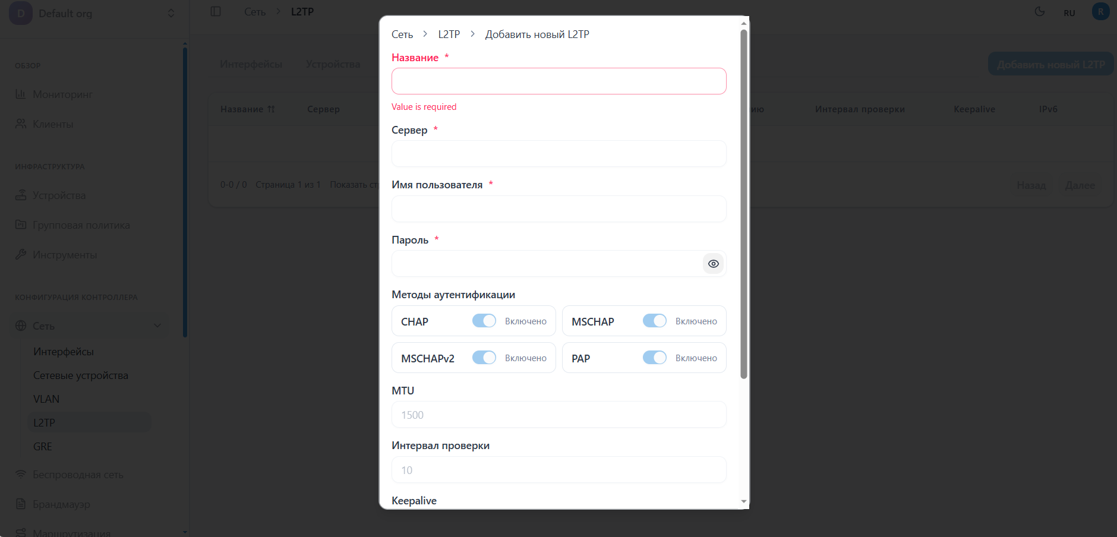The image size is (1117, 537).
Task: Open the Default org switcher dropdown
Action: pos(171,13)
